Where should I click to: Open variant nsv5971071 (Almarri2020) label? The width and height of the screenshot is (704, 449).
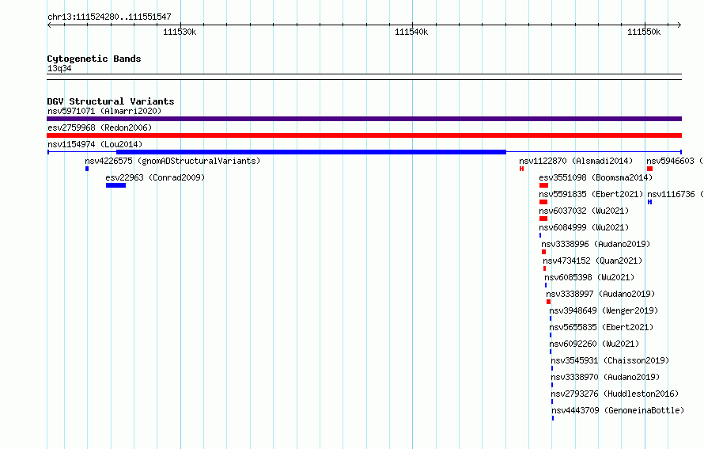104,111
